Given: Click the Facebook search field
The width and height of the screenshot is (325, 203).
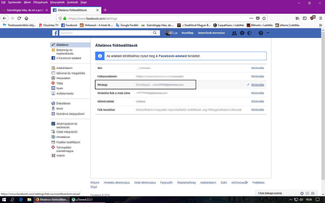Looking at the screenshot, I should click(105, 33).
